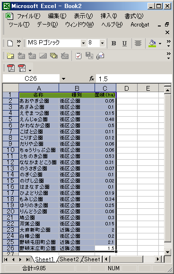
Task: Switch to the Sheet2 tab
Action: pos(69,259)
